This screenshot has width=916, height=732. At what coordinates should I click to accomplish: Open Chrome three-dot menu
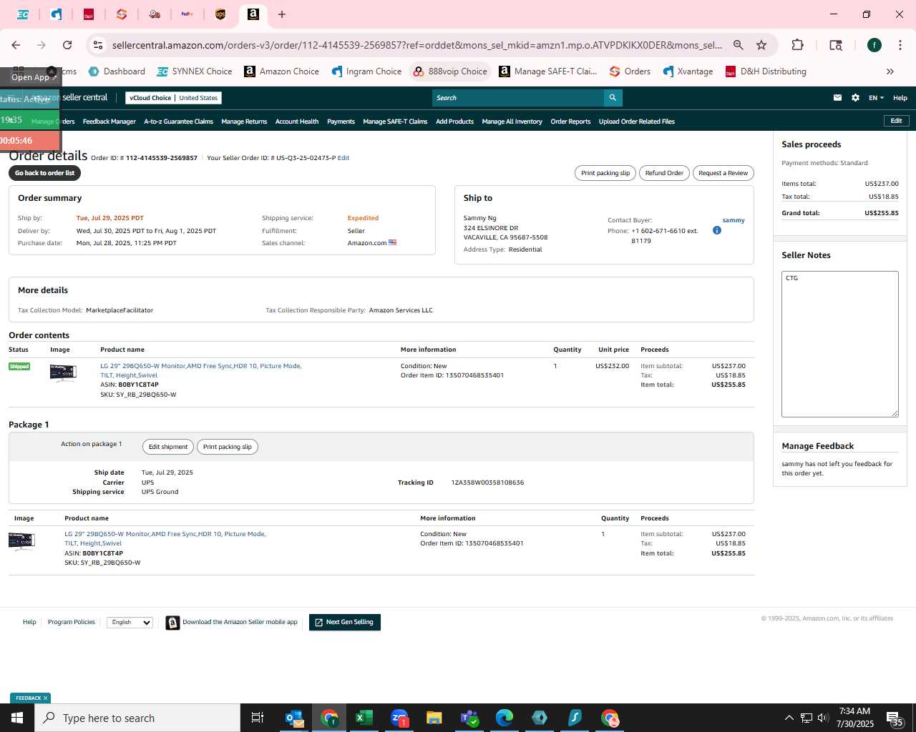pos(900,45)
